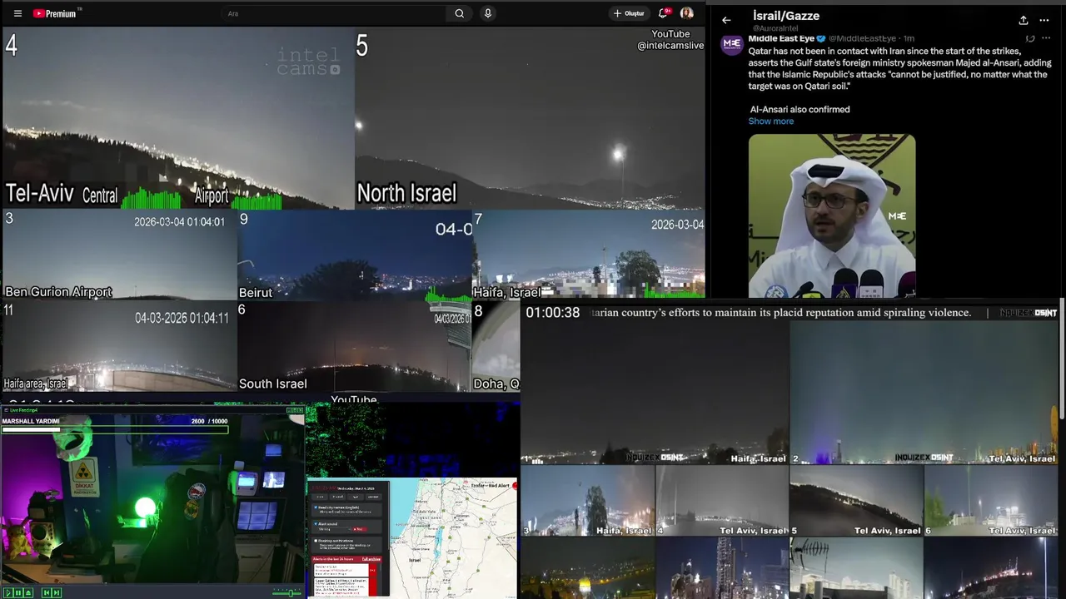Enable Desktop notifications checkbox
1066x599 pixels.
click(316, 541)
